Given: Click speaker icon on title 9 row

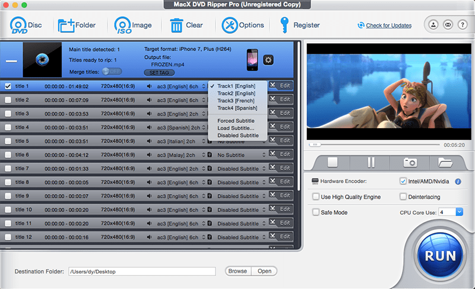Looking at the screenshot, I should [x=150, y=196].
